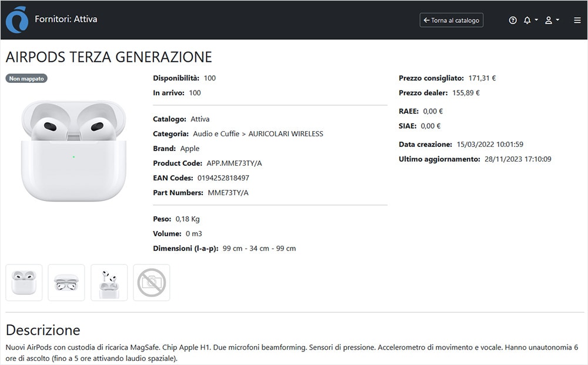Open the help question mark icon
The image size is (588, 365).
pyautogui.click(x=513, y=20)
